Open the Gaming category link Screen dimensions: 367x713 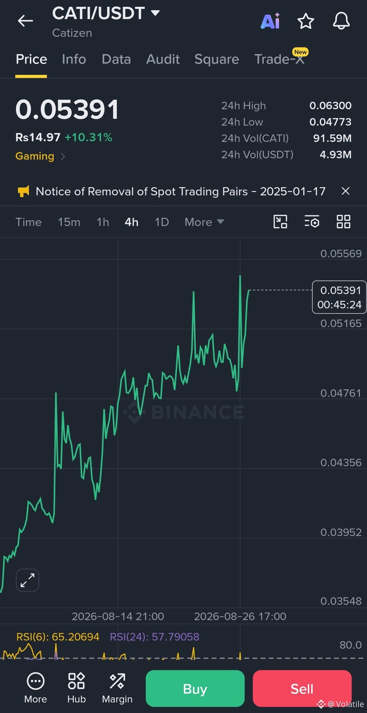pos(35,156)
